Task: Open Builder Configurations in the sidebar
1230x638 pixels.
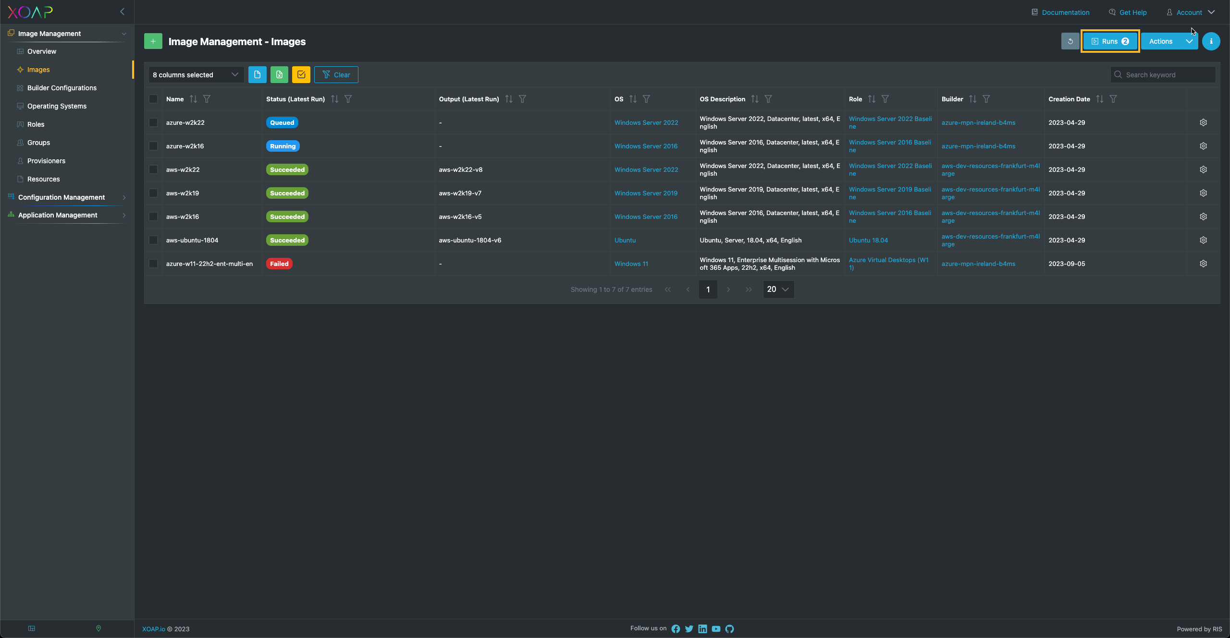Action: coord(62,88)
